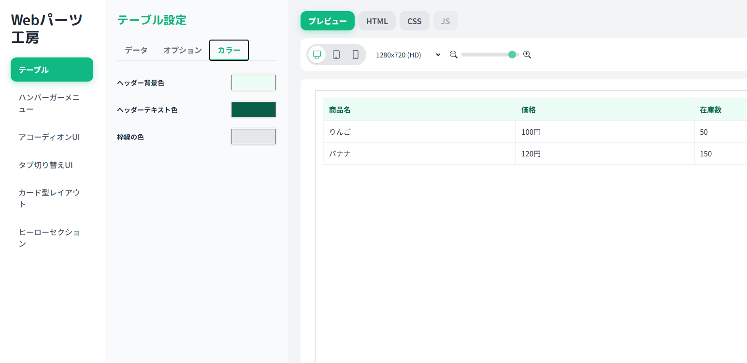Select the desktop device preview icon
The width and height of the screenshot is (747, 363).
(x=317, y=55)
